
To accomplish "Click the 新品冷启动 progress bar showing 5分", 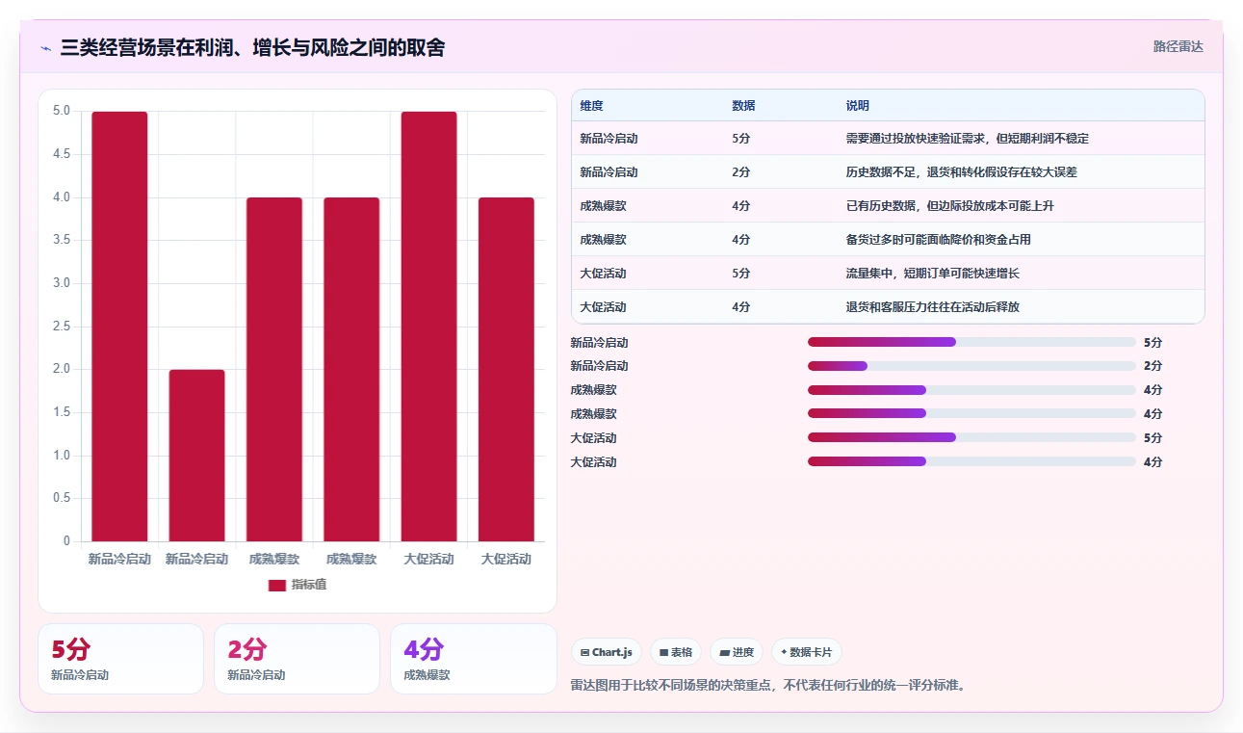I will click(971, 342).
